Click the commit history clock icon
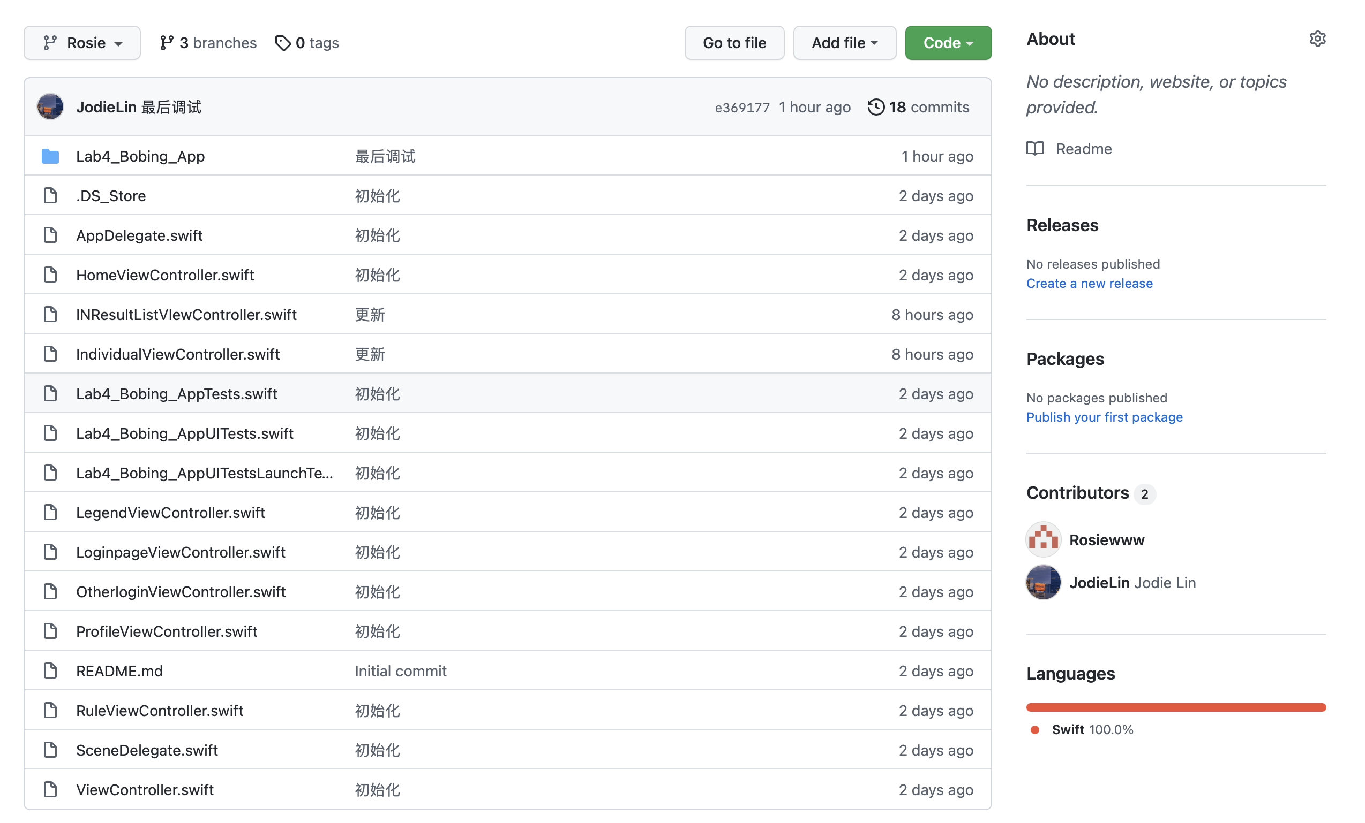Viewport: 1365px width, 823px height. click(x=876, y=107)
